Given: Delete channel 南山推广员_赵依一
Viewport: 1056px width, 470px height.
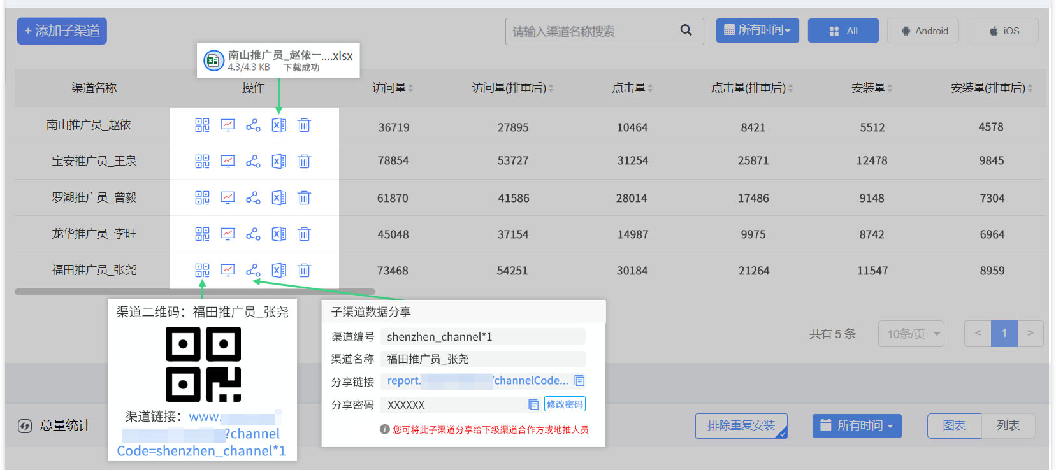Looking at the screenshot, I should pos(304,125).
